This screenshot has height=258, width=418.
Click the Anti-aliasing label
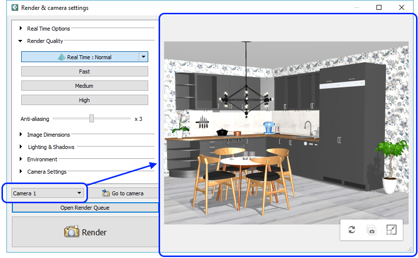coord(35,119)
